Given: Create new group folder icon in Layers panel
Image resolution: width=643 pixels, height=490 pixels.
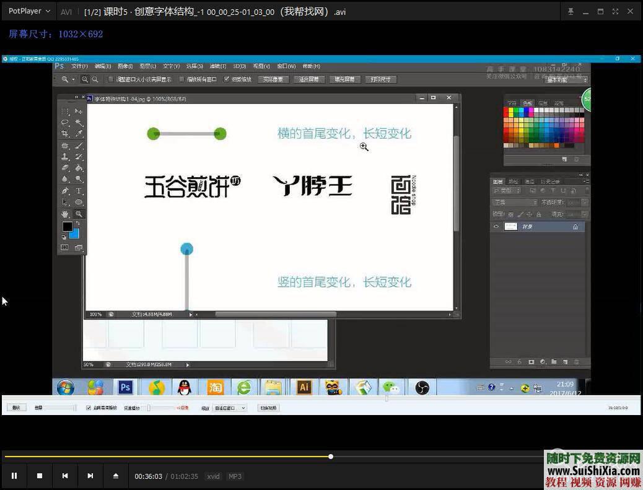Looking at the screenshot, I should pos(554,362).
